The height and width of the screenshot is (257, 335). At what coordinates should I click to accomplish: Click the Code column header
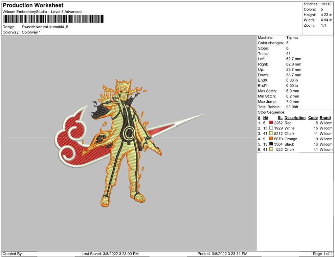313,118
